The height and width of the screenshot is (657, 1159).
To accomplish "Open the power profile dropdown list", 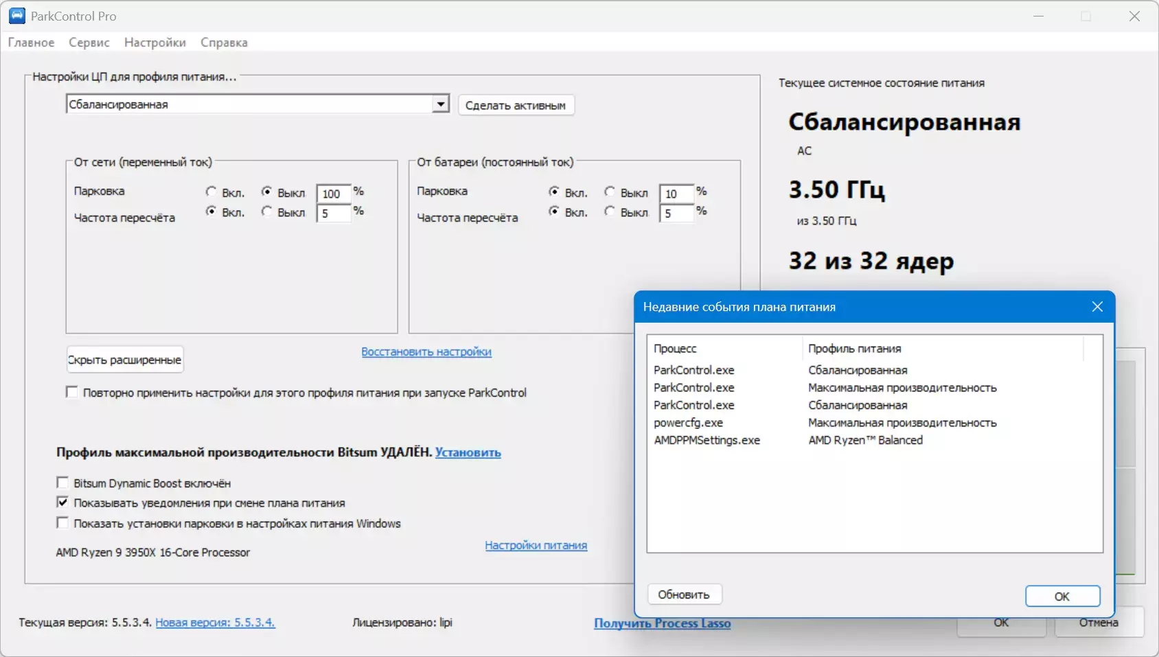I will click(441, 104).
